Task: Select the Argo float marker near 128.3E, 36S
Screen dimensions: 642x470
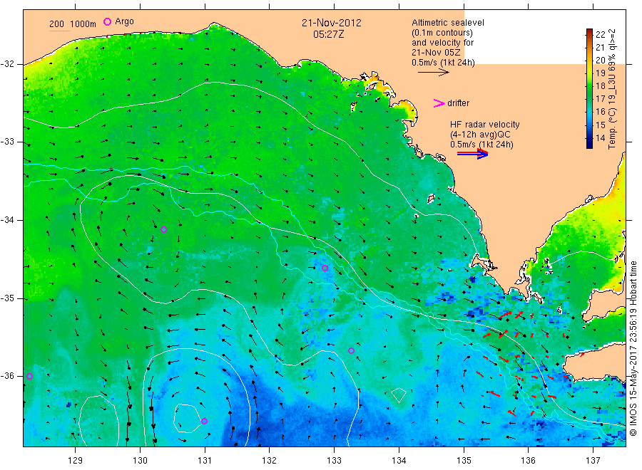Action: pos(29,377)
